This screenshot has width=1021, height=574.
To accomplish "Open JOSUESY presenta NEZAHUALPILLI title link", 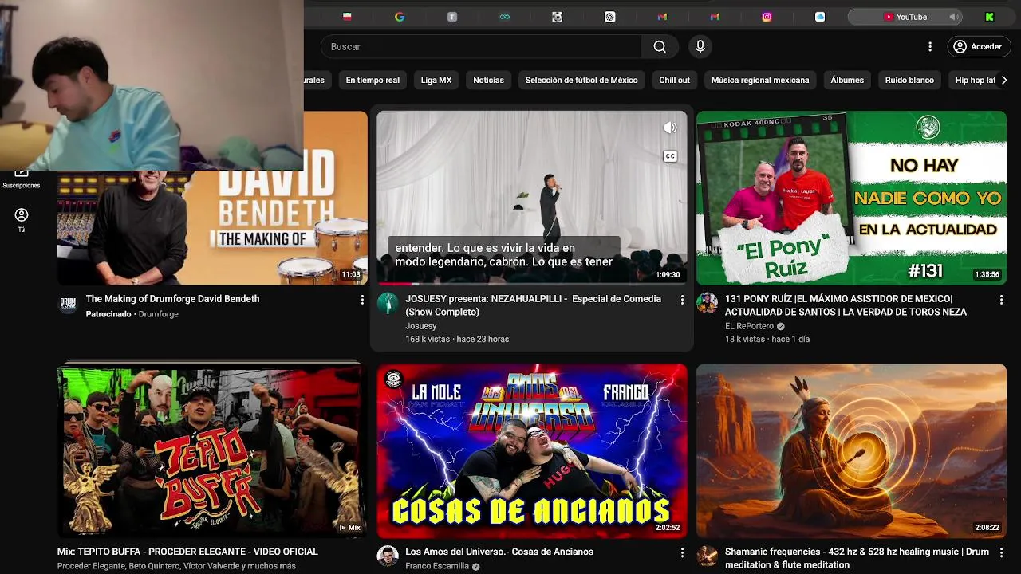I will (x=533, y=305).
